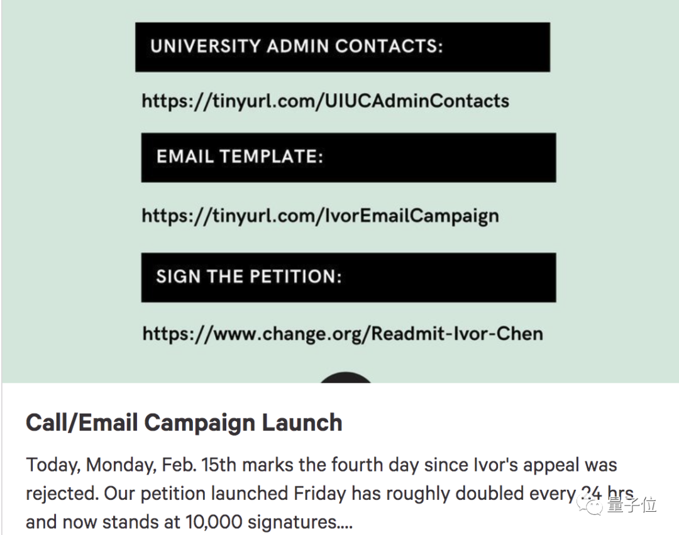The image size is (679, 535).
Task: Click the SIGN THE PETITION black banner
Action: 348,277
